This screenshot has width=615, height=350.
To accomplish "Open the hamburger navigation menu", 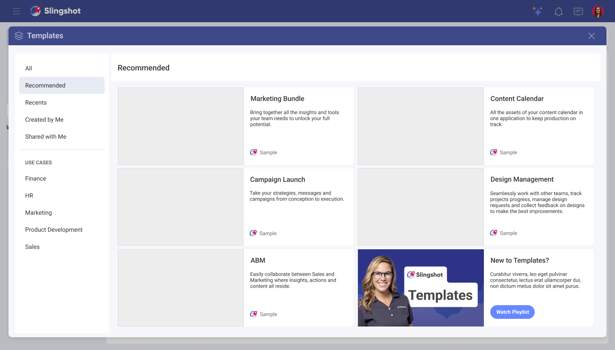I will point(16,11).
